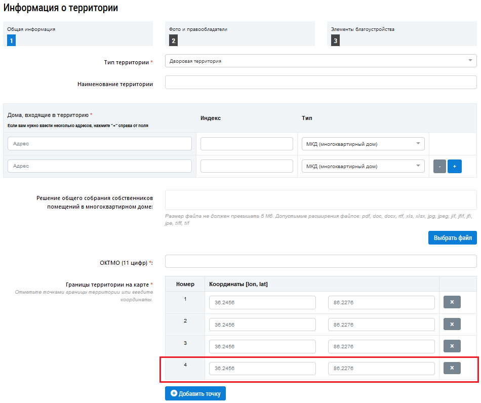The height and width of the screenshot is (403, 481).
Task: Open 'Фото и правообладатели' step tab
Action: 239,34
